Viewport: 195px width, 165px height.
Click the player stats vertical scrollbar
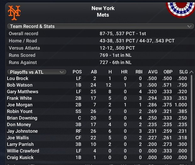pyautogui.click(x=192, y=116)
